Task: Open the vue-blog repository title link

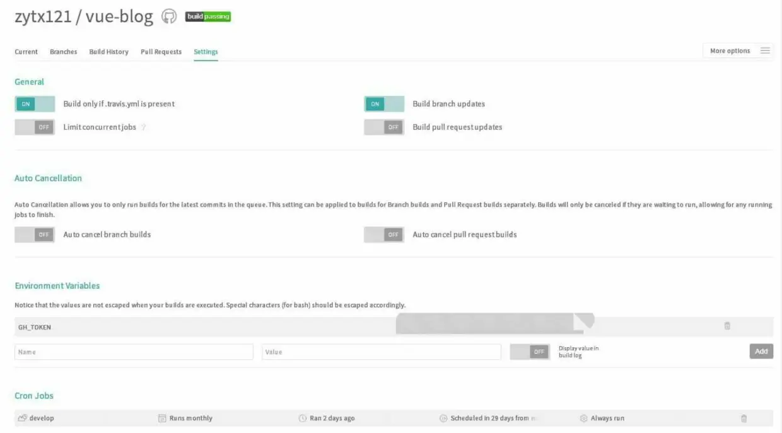Action: point(119,16)
